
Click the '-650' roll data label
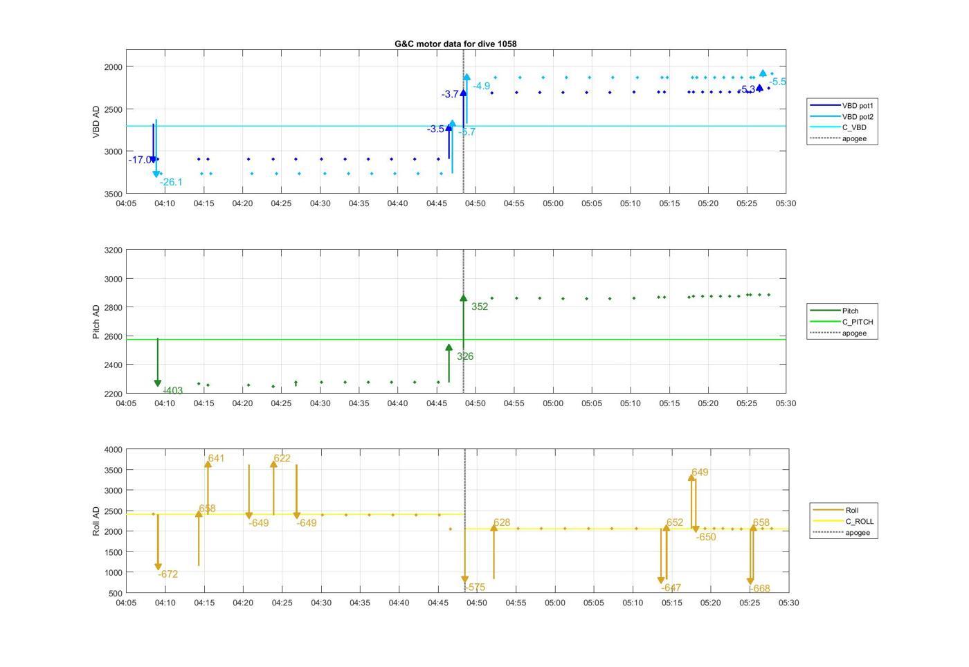(706, 537)
